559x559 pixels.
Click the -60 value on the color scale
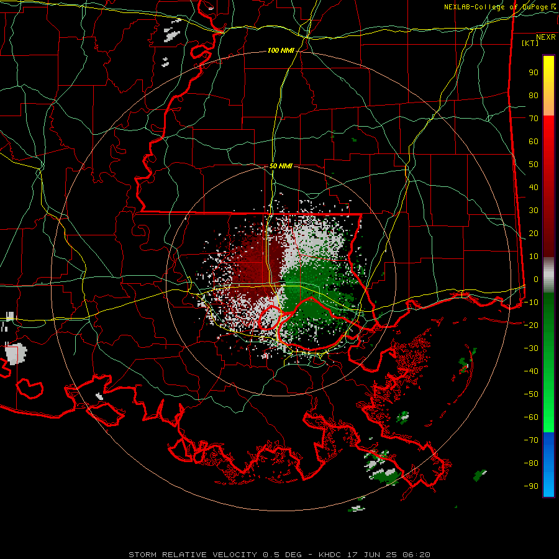point(531,417)
